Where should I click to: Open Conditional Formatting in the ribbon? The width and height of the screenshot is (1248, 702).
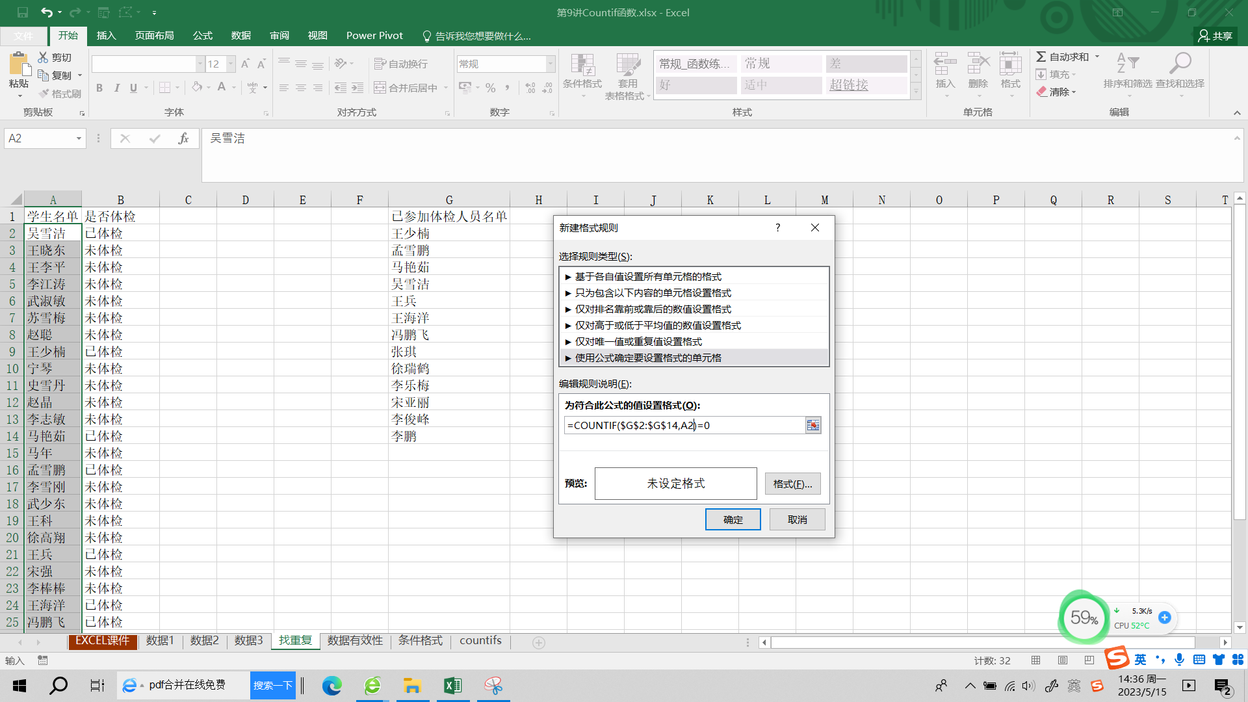coord(582,74)
